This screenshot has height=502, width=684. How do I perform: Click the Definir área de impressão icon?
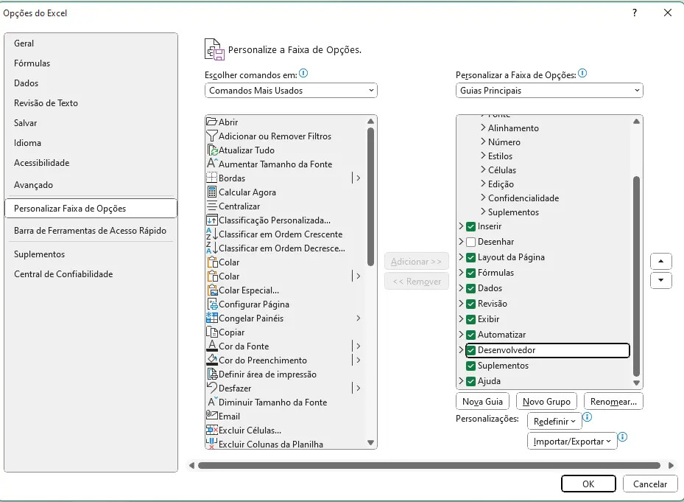coord(212,374)
